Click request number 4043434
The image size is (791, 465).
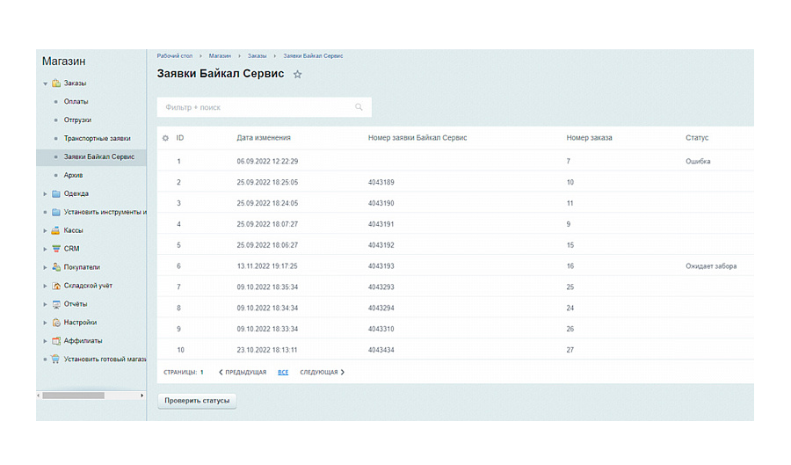[x=381, y=350]
